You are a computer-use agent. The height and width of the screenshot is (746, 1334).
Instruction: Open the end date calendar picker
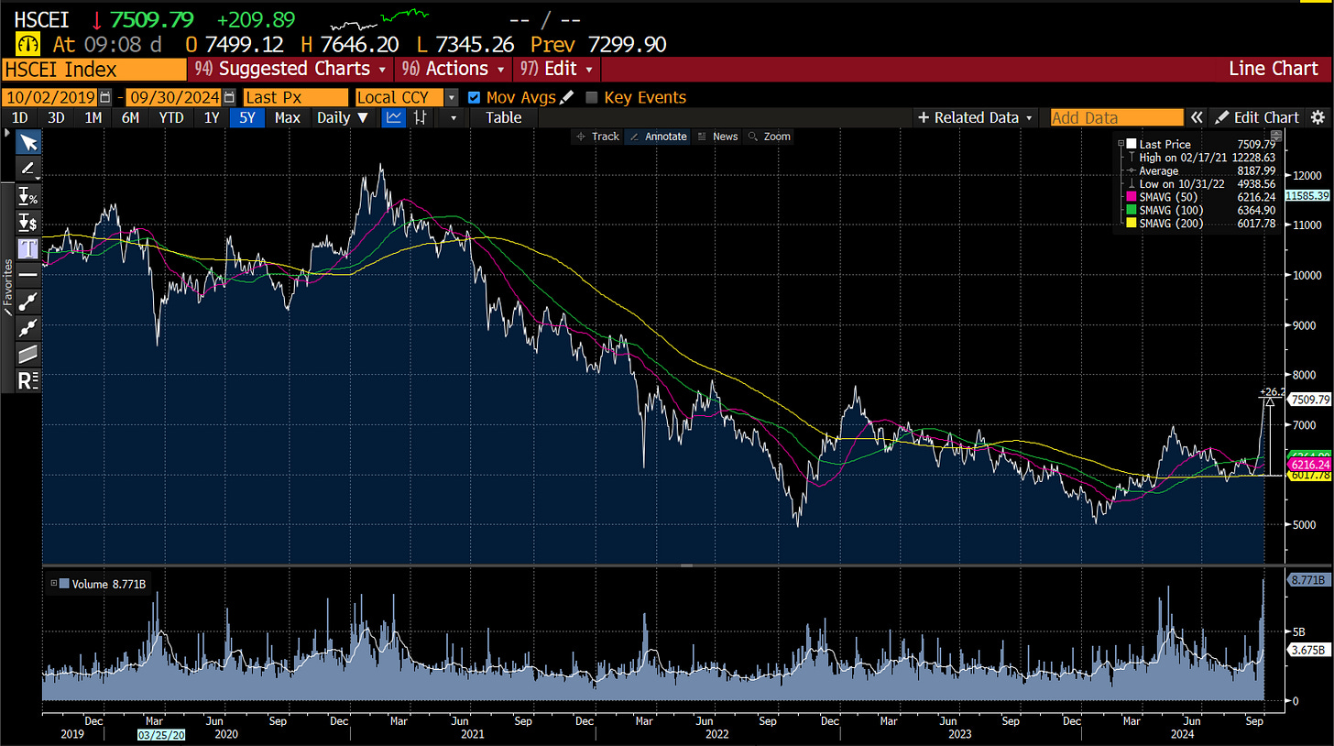(x=229, y=97)
